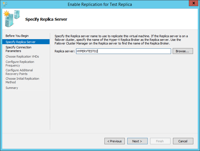Select the Choose Replication VHDs step
The height and width of the screenshot is (151, 200).
(22, 56)
